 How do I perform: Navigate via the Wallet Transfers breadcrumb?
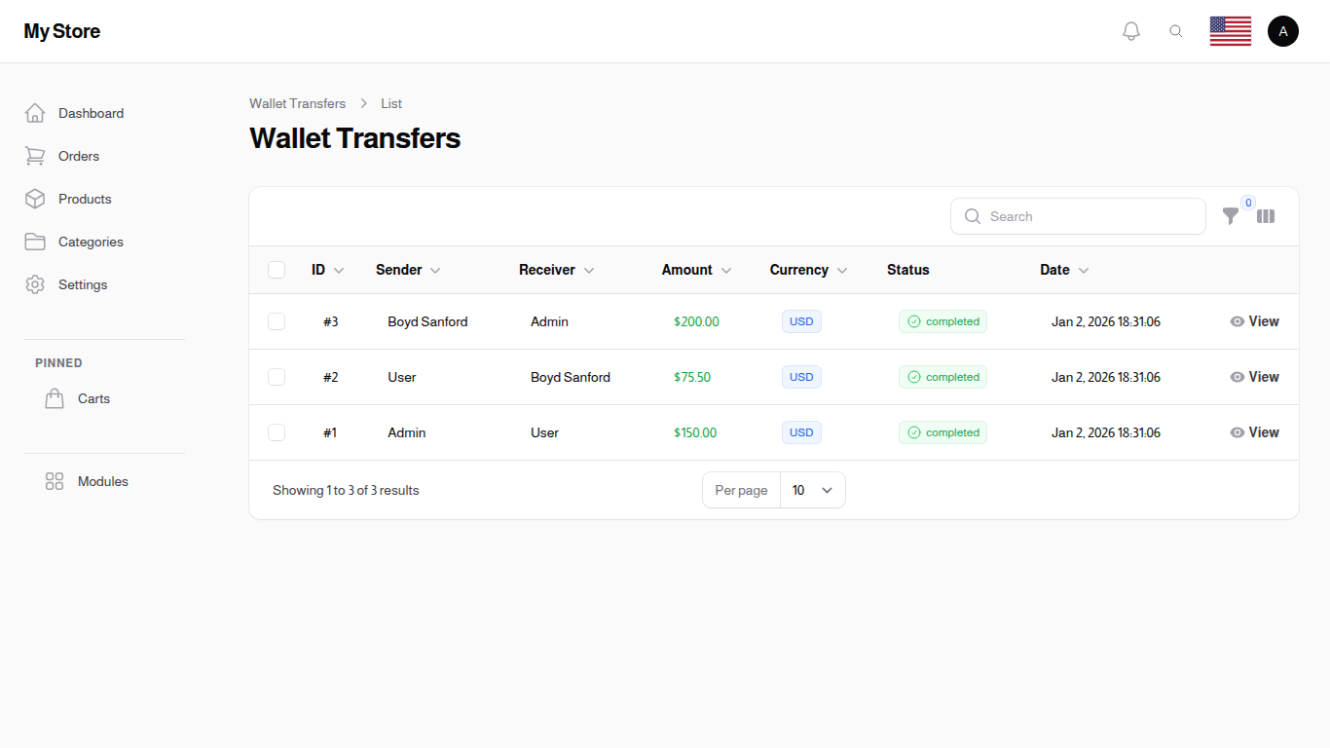pos(297,103)
